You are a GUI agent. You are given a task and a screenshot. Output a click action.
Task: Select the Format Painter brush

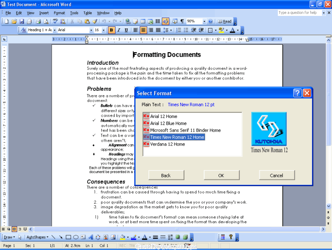95,21
